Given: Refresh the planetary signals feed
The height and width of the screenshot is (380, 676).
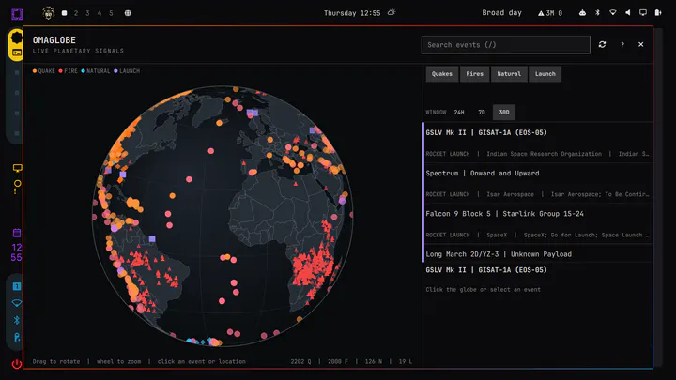Looking at the screenshot, I should (602, 44).
